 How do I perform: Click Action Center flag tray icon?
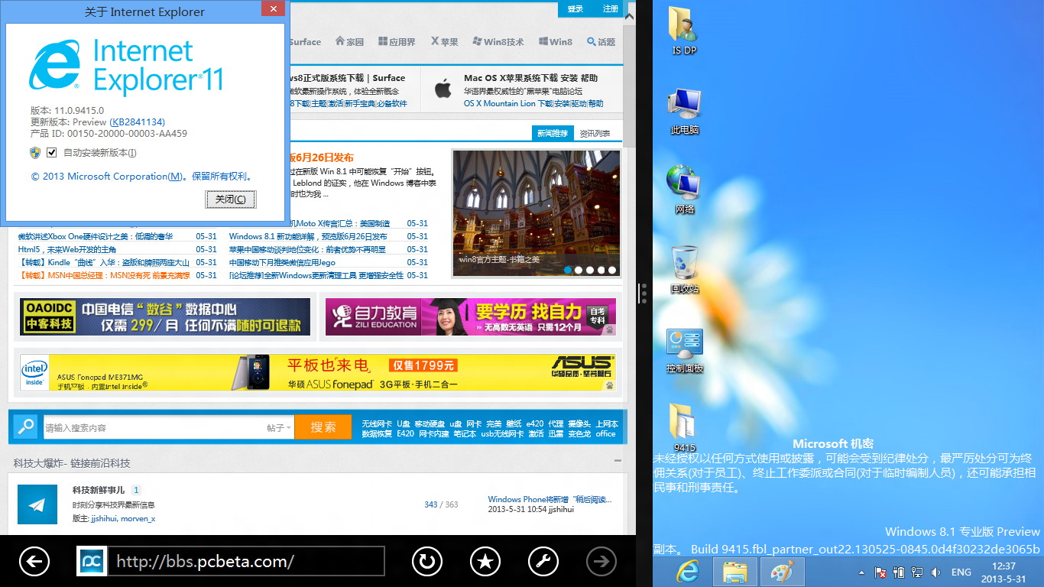point(880,572)
